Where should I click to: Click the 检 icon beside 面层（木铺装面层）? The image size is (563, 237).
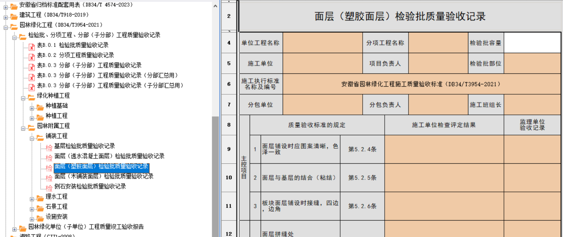49,178
